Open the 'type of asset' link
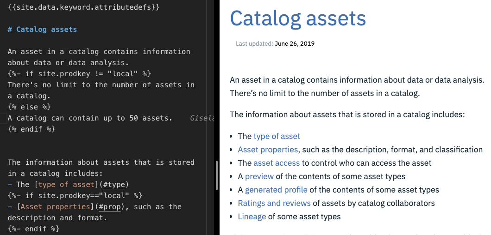The image size is (491, 235). click(x=277, y=136)
